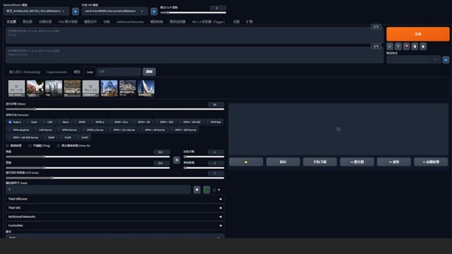The image size is (452, 254).
Task: Select the DPM++ SDE Karras sampler
Action: 183,130
